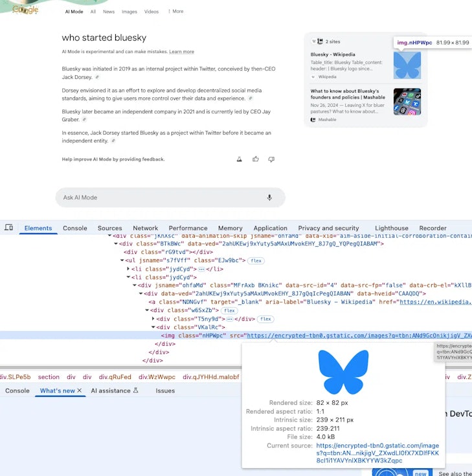Click the Google logo
Image resolution: width=472 pixels, height=476 pixels.
[x=25, y=10]
